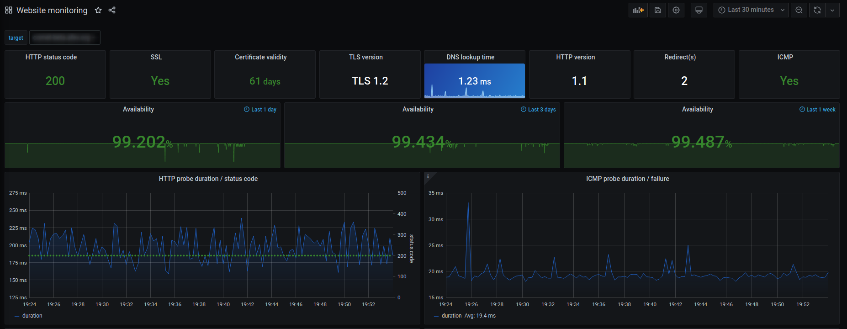Click the 33 ms spike in ICMP graph
The image size is (847, 329).
[468, 203]
